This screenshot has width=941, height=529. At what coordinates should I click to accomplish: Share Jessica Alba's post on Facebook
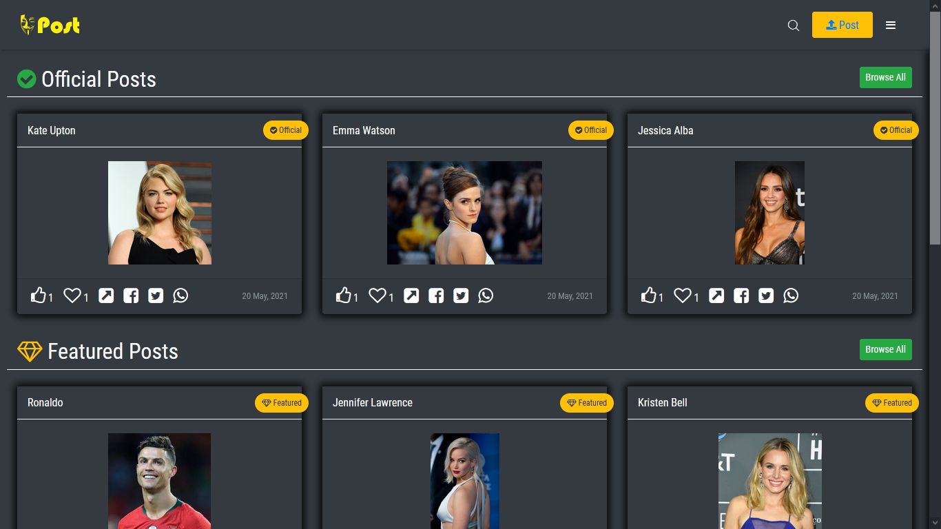point(741,295)
